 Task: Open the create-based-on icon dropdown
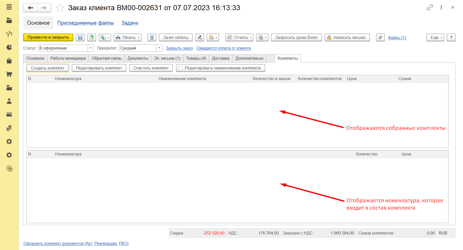(x=105, y=38)
